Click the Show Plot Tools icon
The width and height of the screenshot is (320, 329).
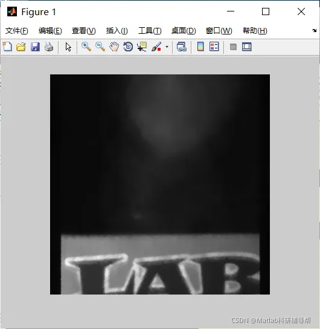click(x=247, y=47)
